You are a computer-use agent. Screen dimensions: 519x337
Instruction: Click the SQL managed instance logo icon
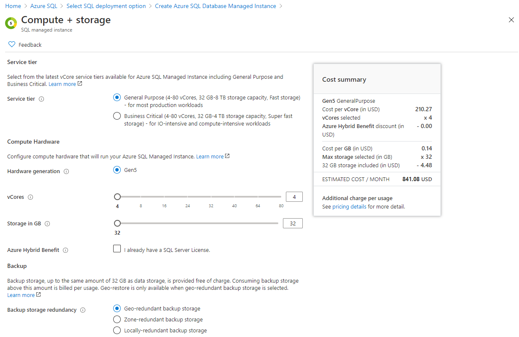(x=11, y=23)
